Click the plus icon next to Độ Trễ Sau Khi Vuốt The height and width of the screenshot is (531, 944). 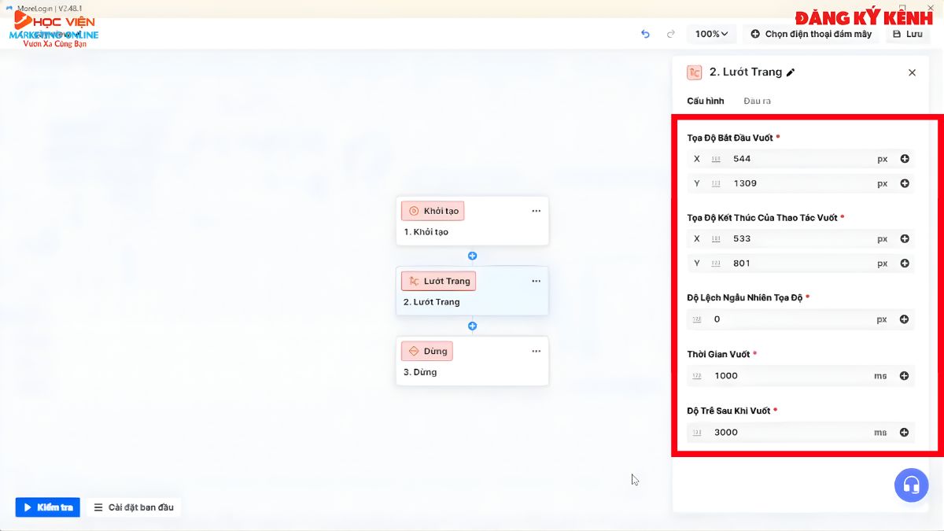[x=905, y=432]
